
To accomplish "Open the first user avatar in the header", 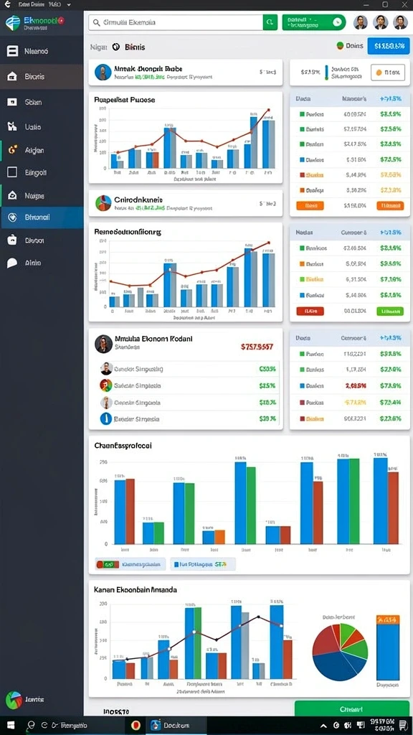I will (x=360, y=22).
